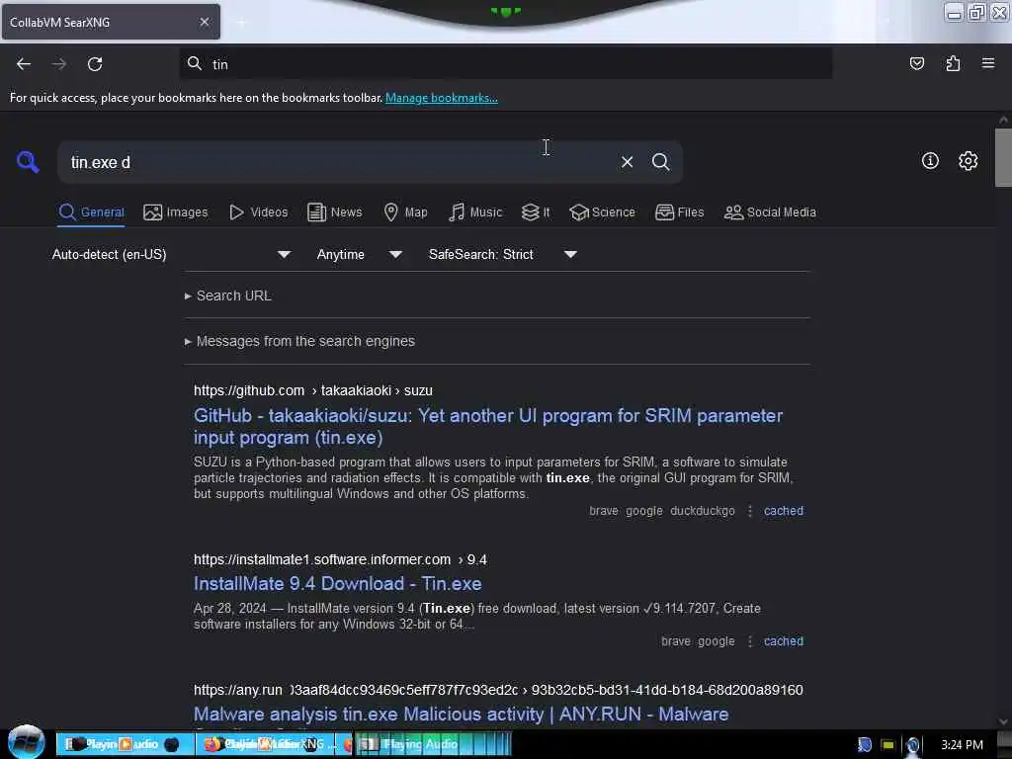Switch to the It search tab

click(x=536, y=212)
